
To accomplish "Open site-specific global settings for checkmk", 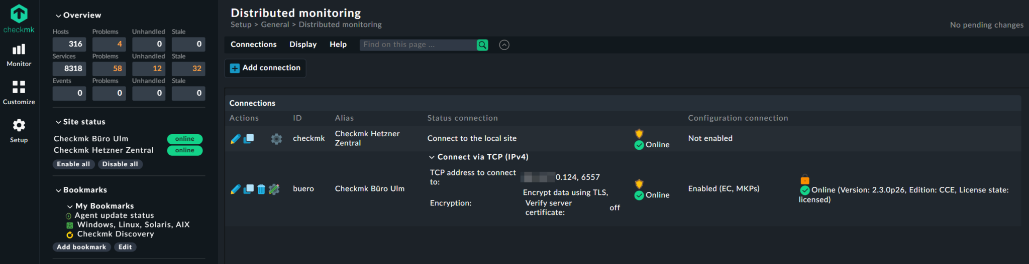I will [x=276, y=139].
